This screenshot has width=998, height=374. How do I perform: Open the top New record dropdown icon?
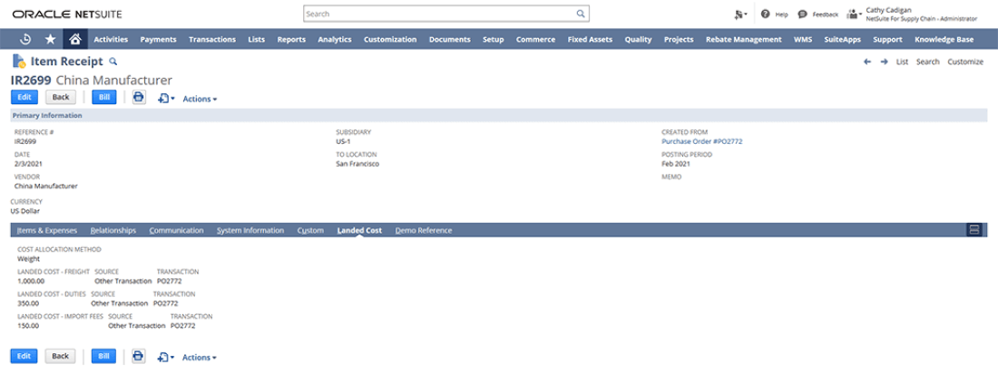coord(165,99)
